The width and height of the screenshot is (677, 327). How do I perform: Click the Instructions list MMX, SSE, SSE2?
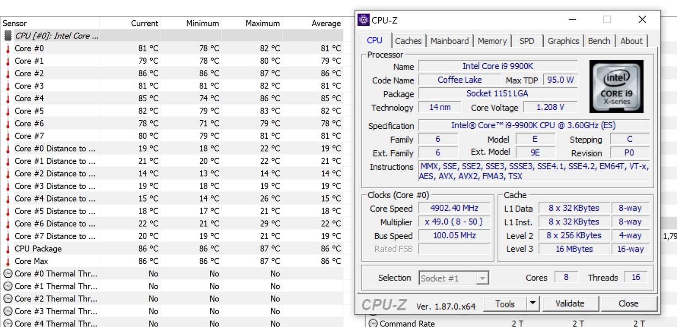click(534, 171)
